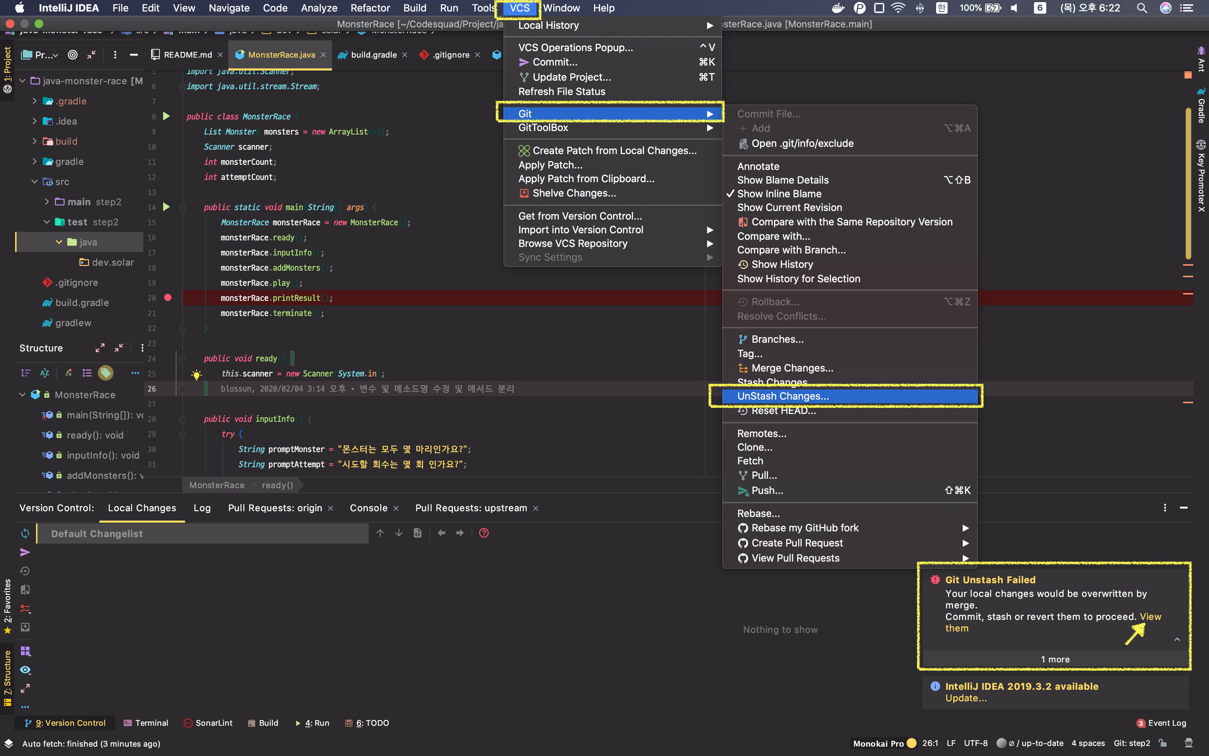Switch to the build.gradle editor tab
Viewport: 1209px width, 756px height.
(x=373, y=55)
